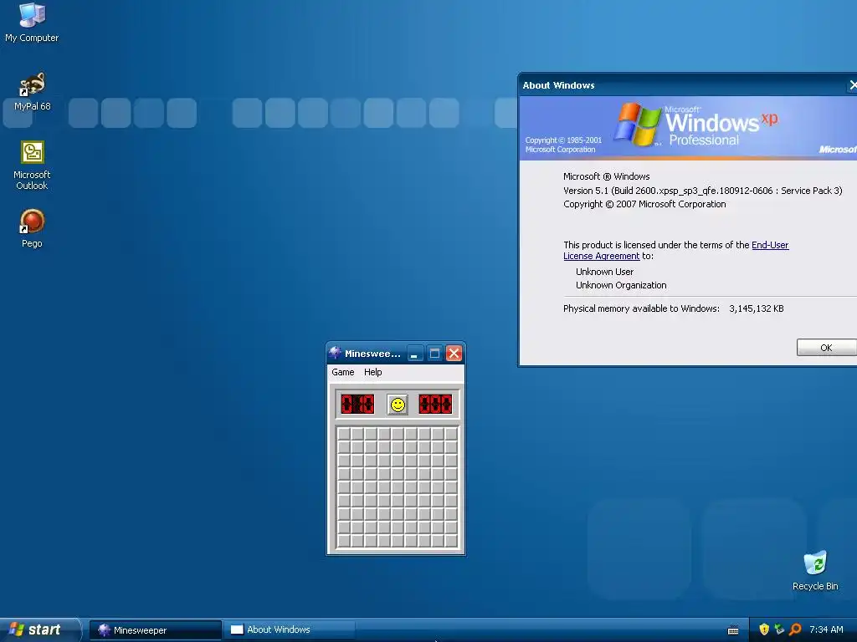
Task: Click OK in About Windows dialog
Action: [x=826, y=348]
